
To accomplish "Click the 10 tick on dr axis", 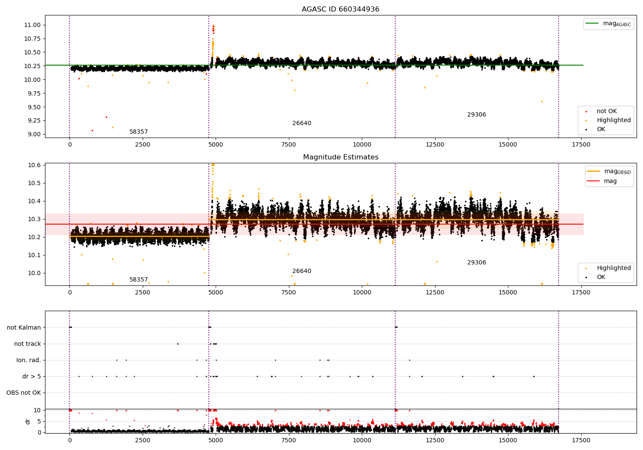I will (37, 410).
